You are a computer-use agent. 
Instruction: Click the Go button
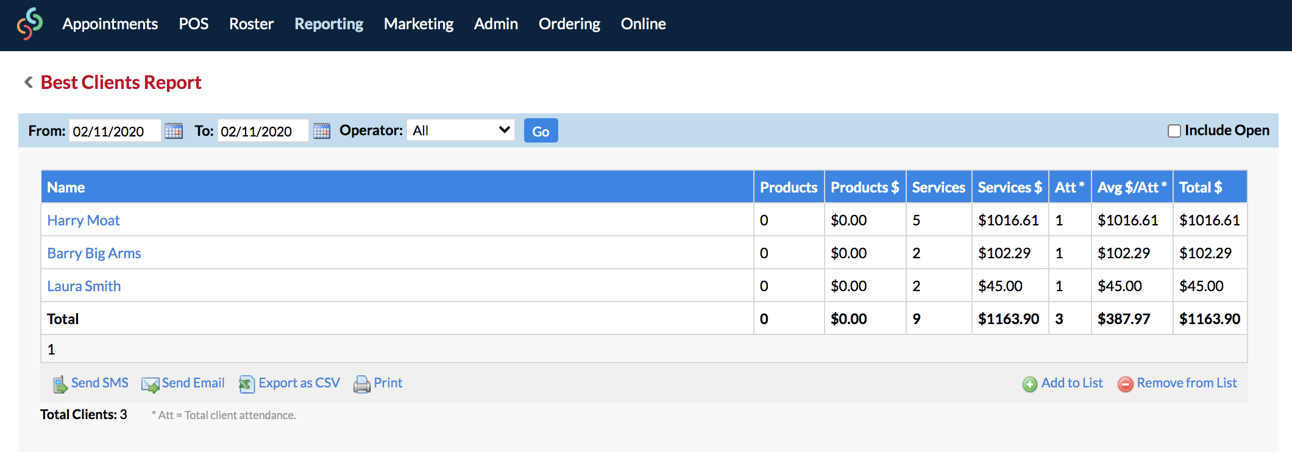click(541, 131)
